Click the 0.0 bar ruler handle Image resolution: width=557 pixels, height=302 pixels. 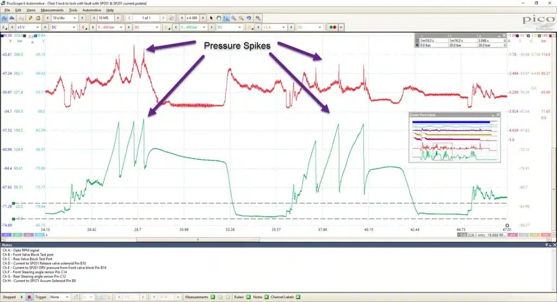click(14, 219)
